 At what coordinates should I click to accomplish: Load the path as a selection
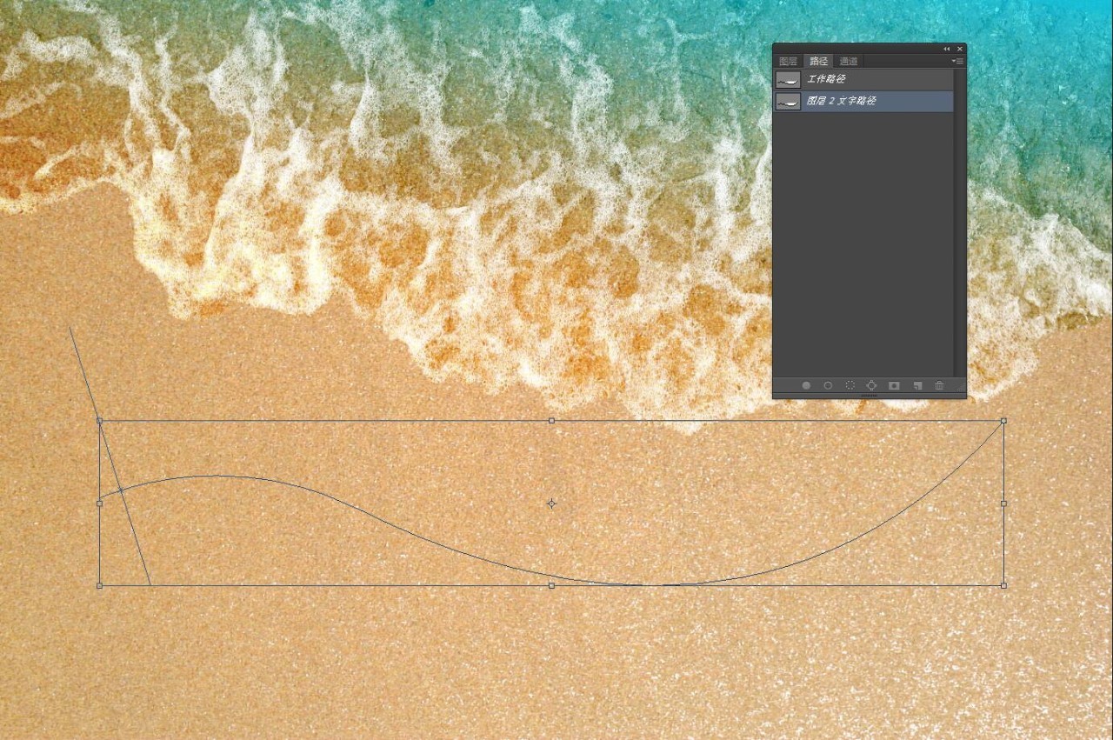[850, 385]
